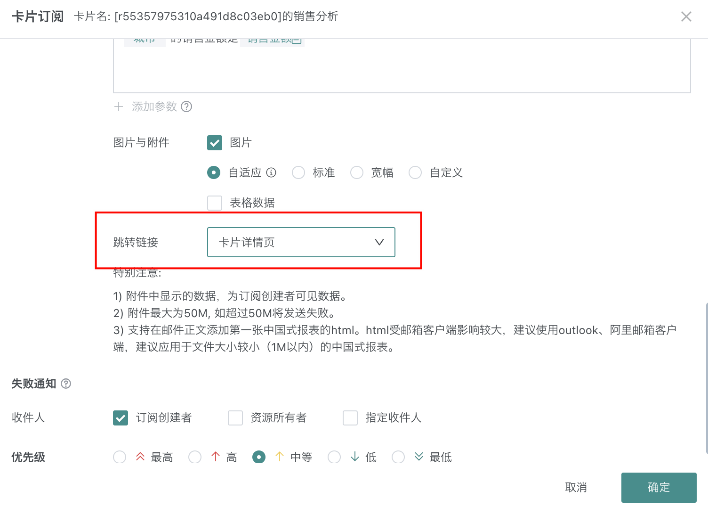This screenshot has width=708, height=507.
Task: Check the 资源所有者 recipient box
Action: 235,418
